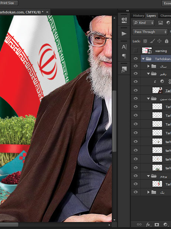This screenshot has width=171, height=229.
Task: Switch to the Channels tab
Action: [166, 16]
